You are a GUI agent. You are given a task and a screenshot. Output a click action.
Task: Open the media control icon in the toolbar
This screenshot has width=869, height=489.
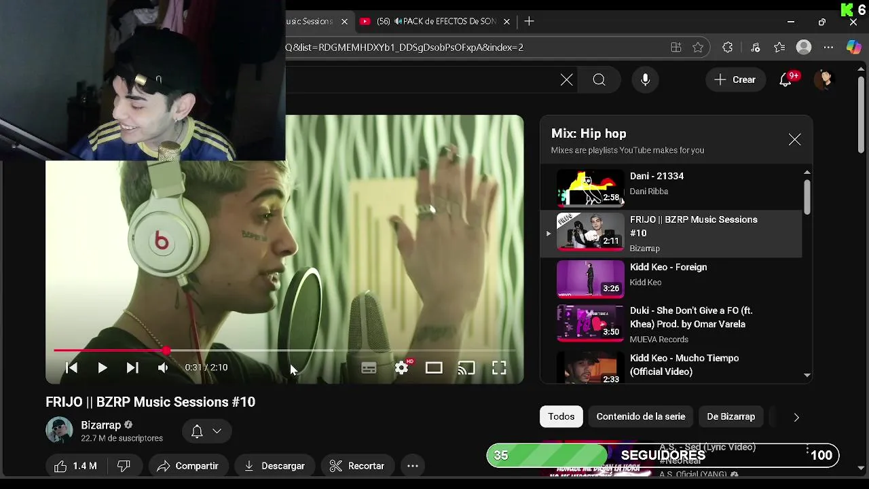click(755, 48)
